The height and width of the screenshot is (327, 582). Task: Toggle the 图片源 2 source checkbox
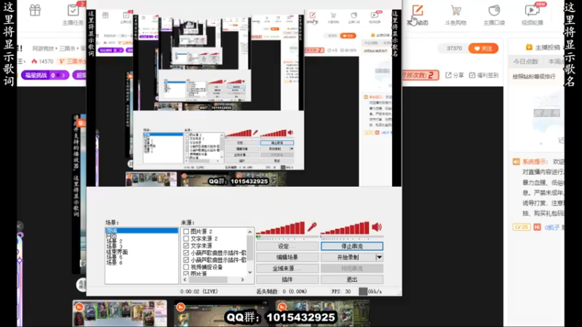(186, 231)
